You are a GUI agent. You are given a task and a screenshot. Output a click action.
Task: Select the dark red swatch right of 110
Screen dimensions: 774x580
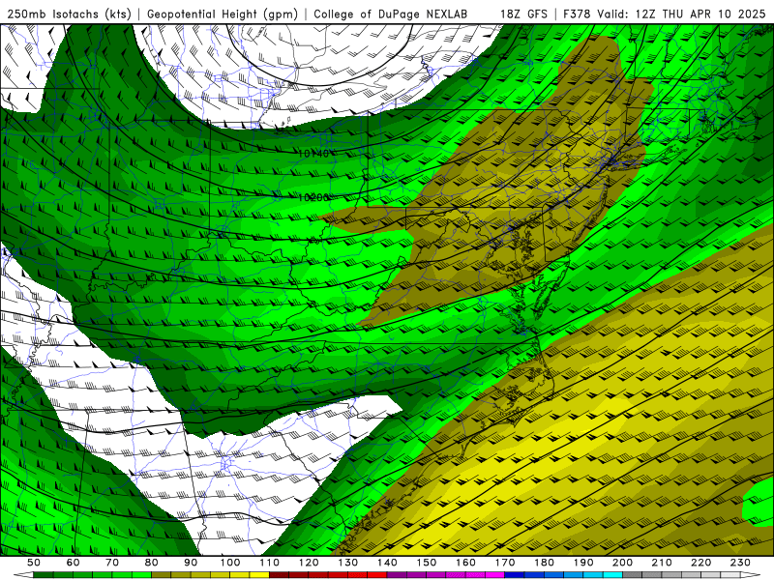(279, 574)
